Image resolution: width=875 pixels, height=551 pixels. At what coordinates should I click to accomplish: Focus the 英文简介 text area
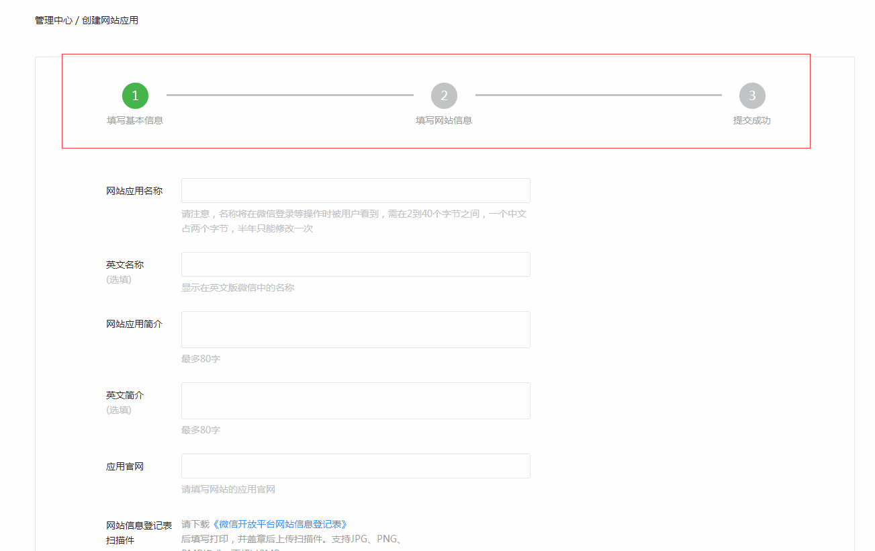356,400
